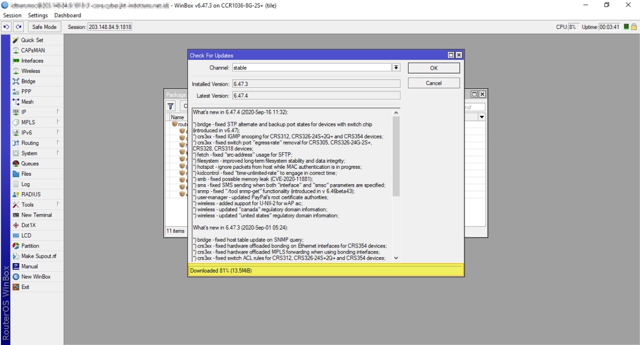Open Quick Set from sidebar
Viewport: 640px width, 345px height.
[32, 40]
